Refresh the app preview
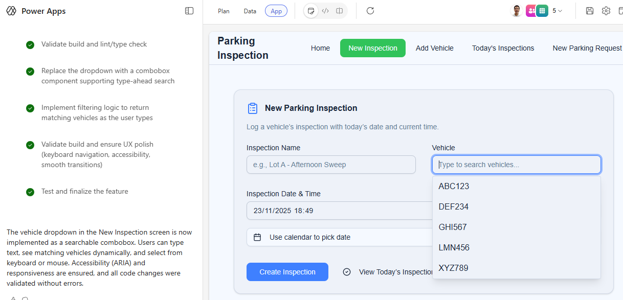Viewport: 623px width, 300px height. [x=370, y=11]
